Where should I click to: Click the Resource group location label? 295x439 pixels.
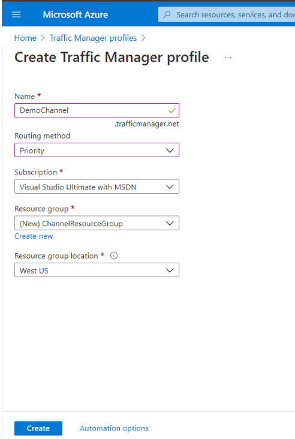56,256
